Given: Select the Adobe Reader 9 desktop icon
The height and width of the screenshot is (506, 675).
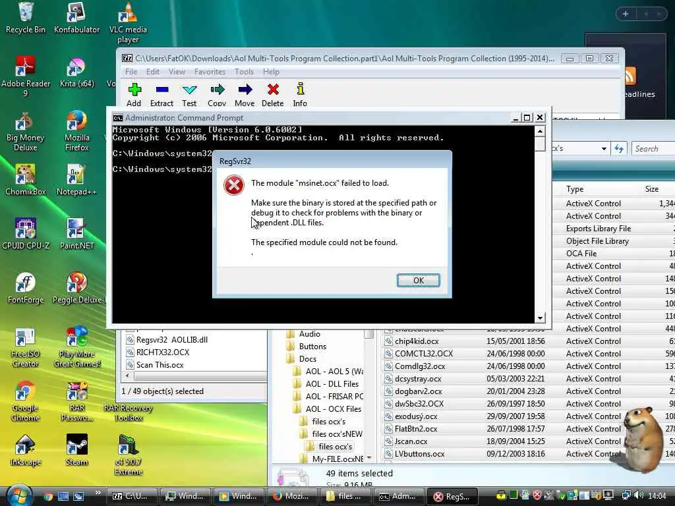Looking at the screenshot, I should (26, 76).
